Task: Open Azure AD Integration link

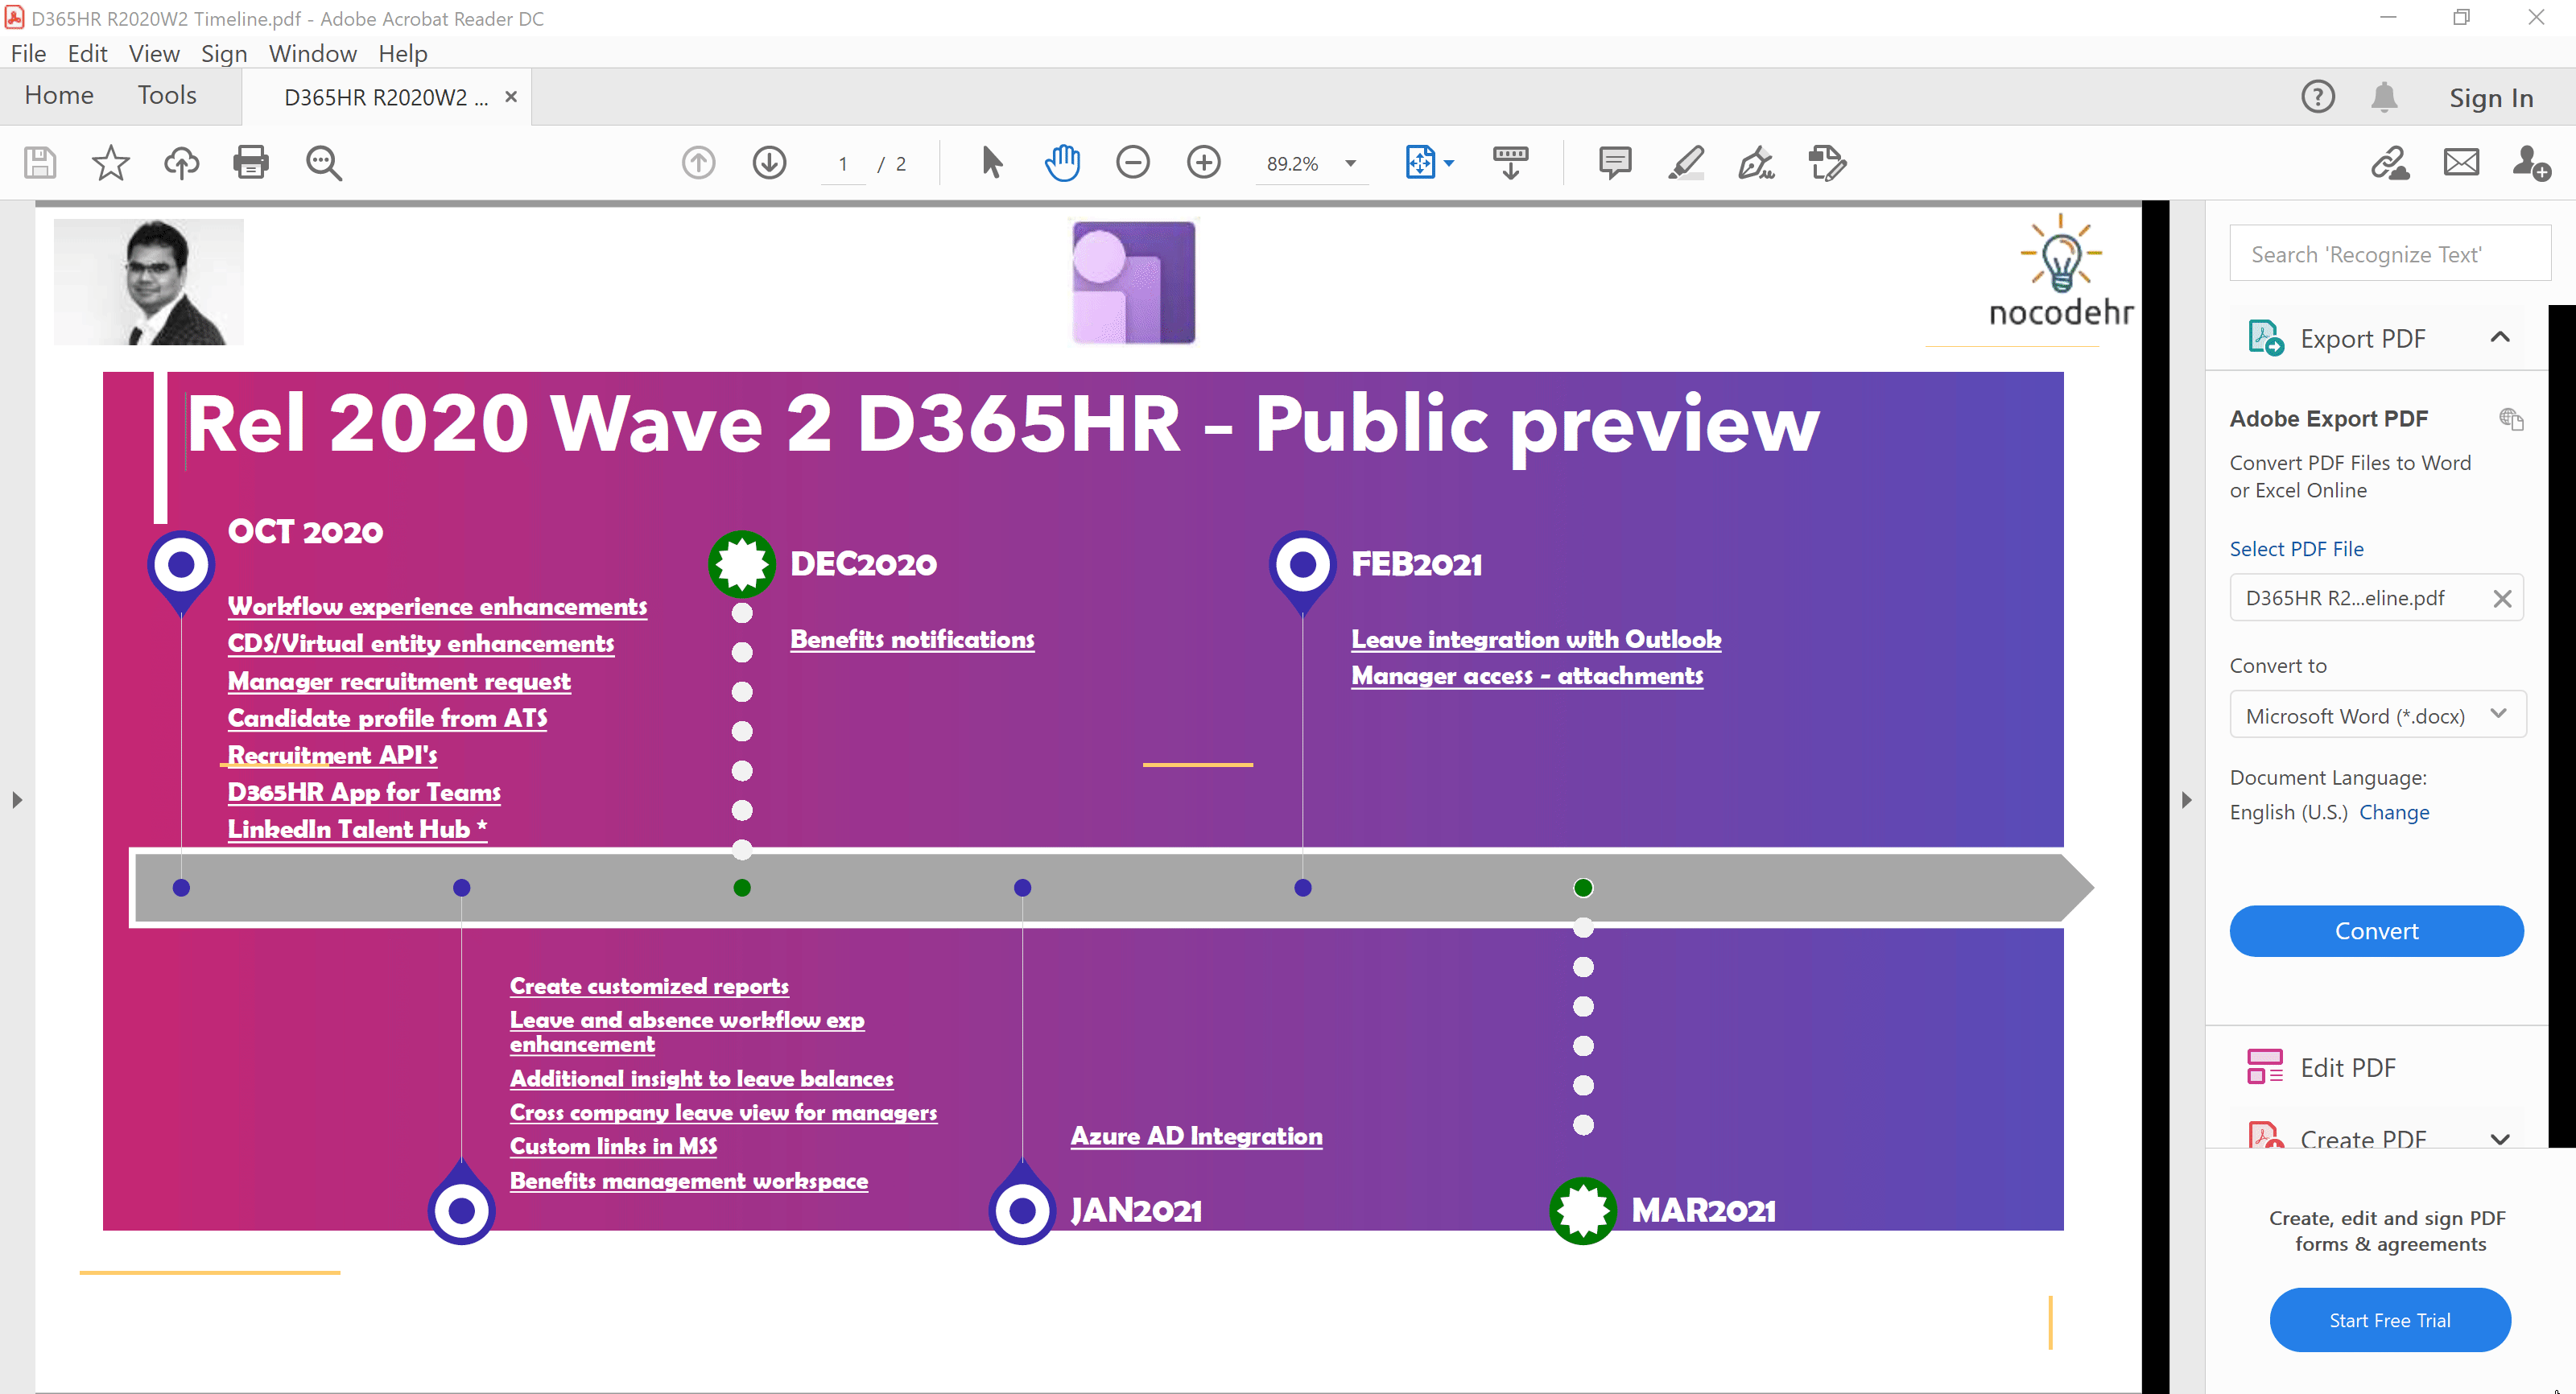Action: [x=1196, y=1136]
